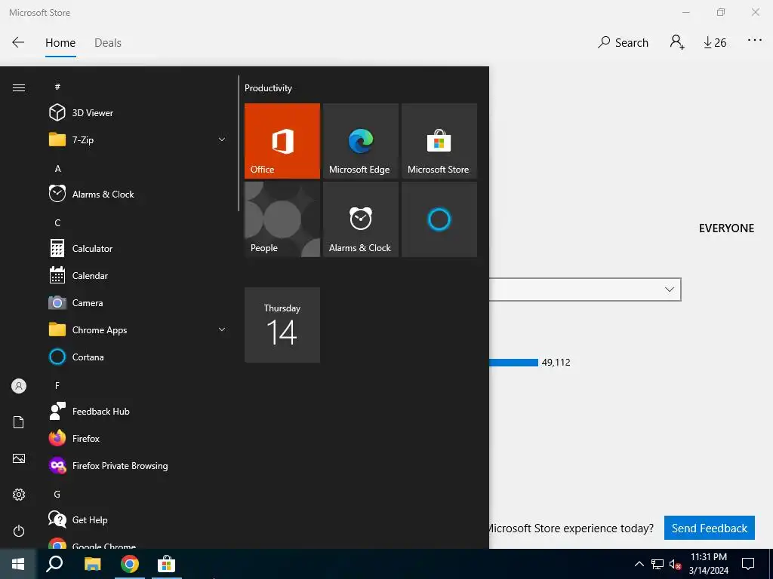The height and width of the screenshot is (579, 773).
Task: Open the Microsoft Edge tile
Action: (x=360, y=141)
